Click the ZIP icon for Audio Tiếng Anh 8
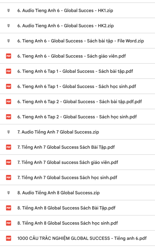Viewport: 155px width, 249px height. (x=8, y=193)
